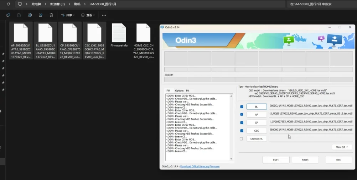
Task: Select the AP_S9380ZCU1AYA5 file icon
Action: coord(21,33)
